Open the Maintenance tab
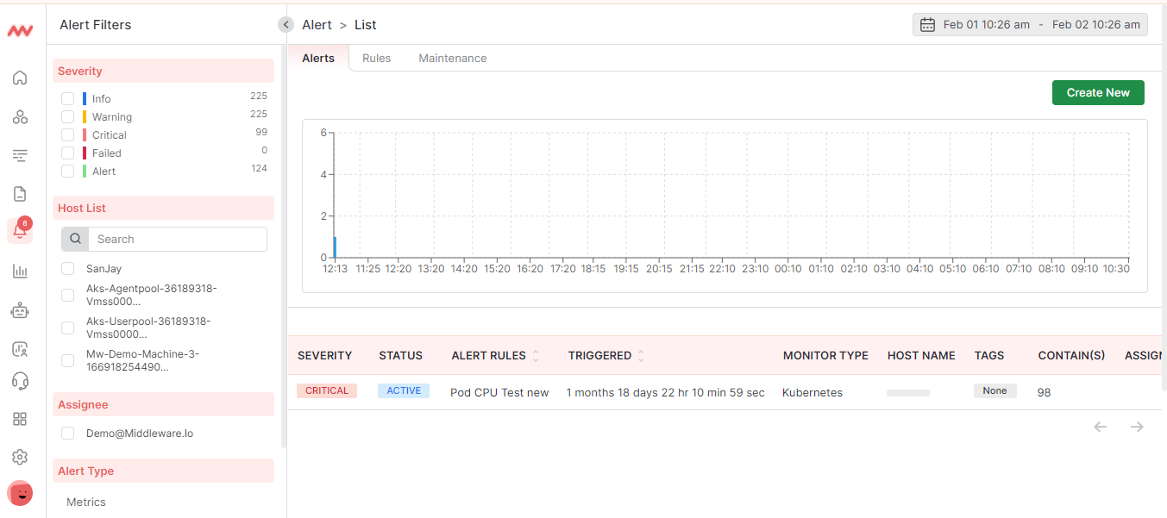This screenshot has height=518, width=1167. pos(452,58)
